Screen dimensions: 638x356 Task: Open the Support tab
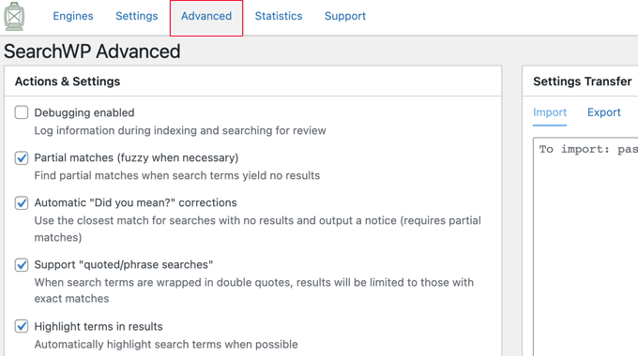pos(345,16)
